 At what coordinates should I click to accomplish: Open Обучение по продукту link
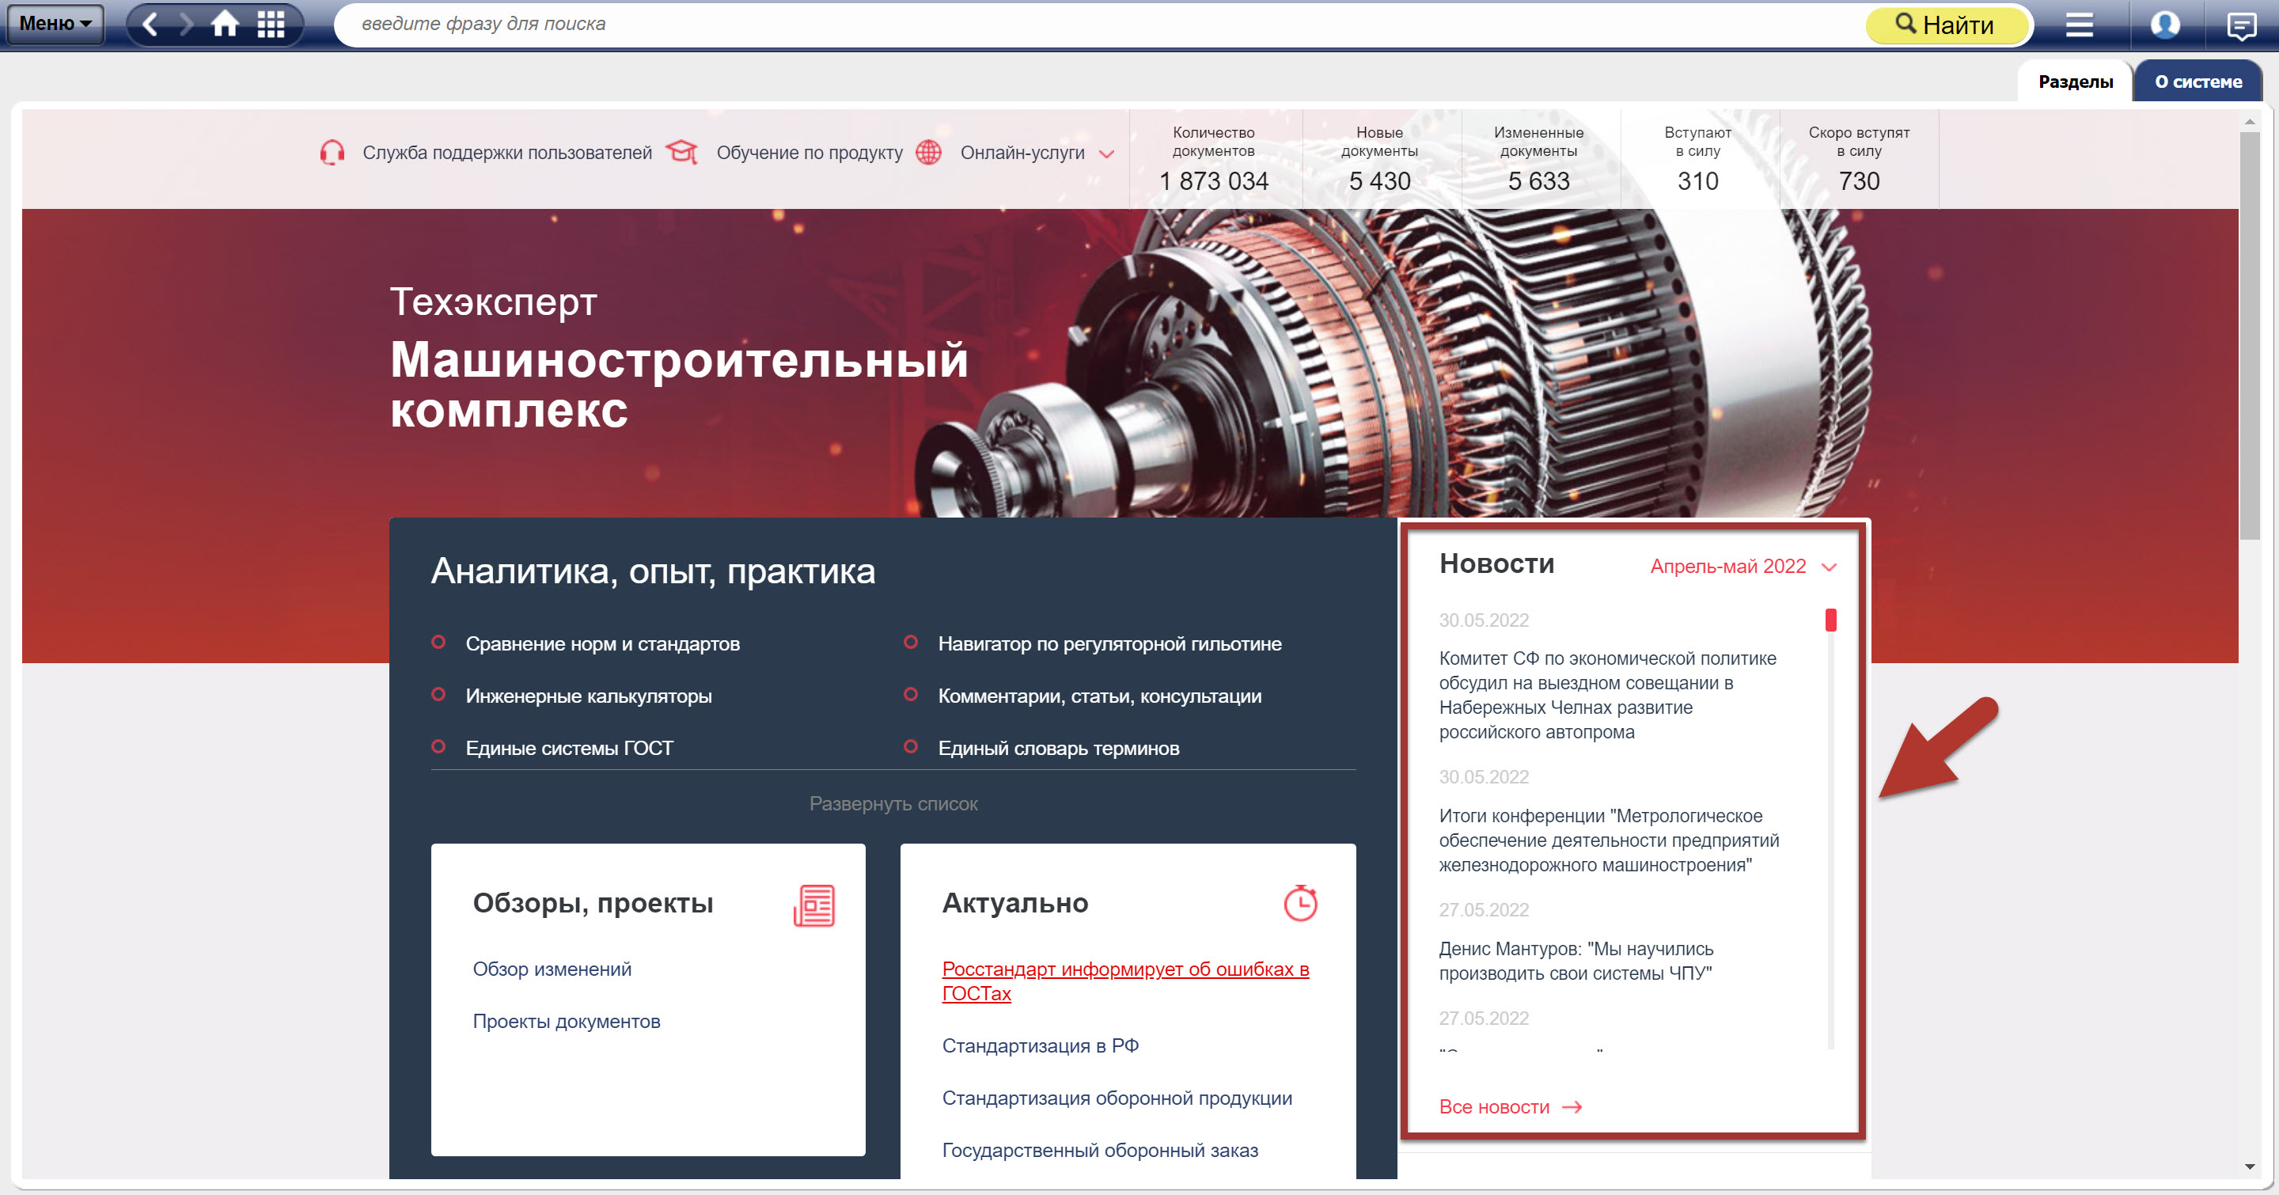pos(810,152)
